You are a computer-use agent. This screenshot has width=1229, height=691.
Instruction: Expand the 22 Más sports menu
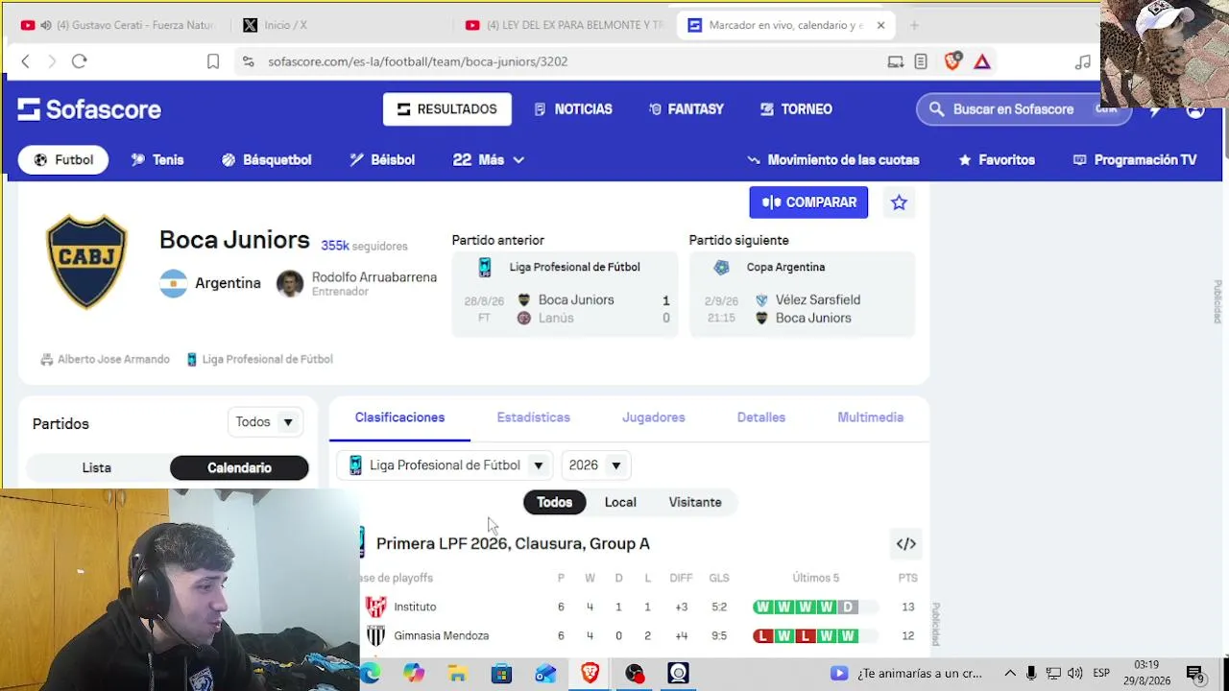[489, 160]
